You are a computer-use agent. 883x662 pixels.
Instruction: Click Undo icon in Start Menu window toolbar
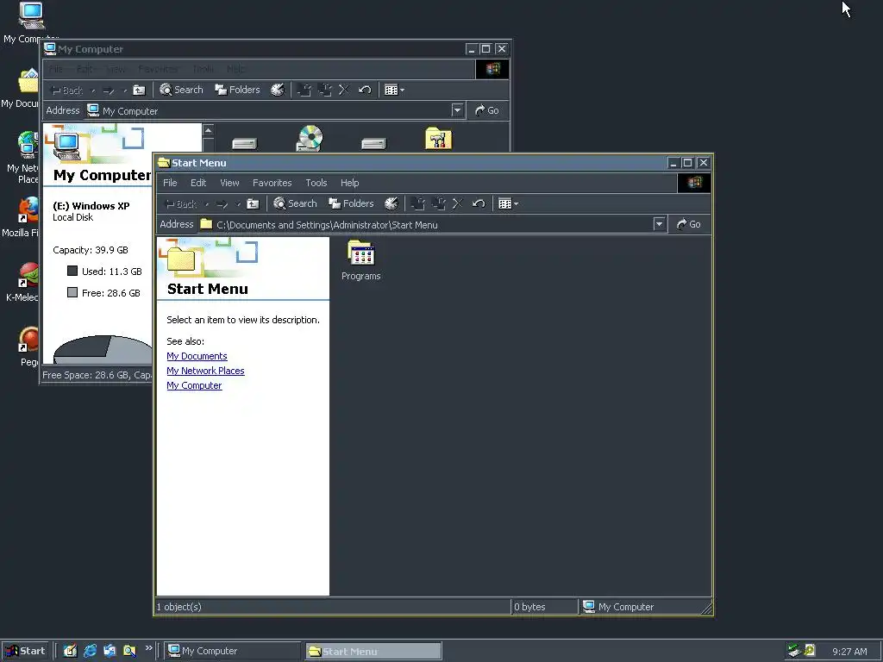[x=479, y=203]
